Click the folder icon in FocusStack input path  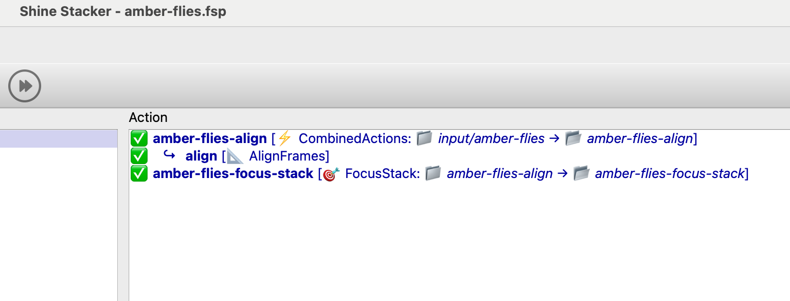(x=433, y=174)
